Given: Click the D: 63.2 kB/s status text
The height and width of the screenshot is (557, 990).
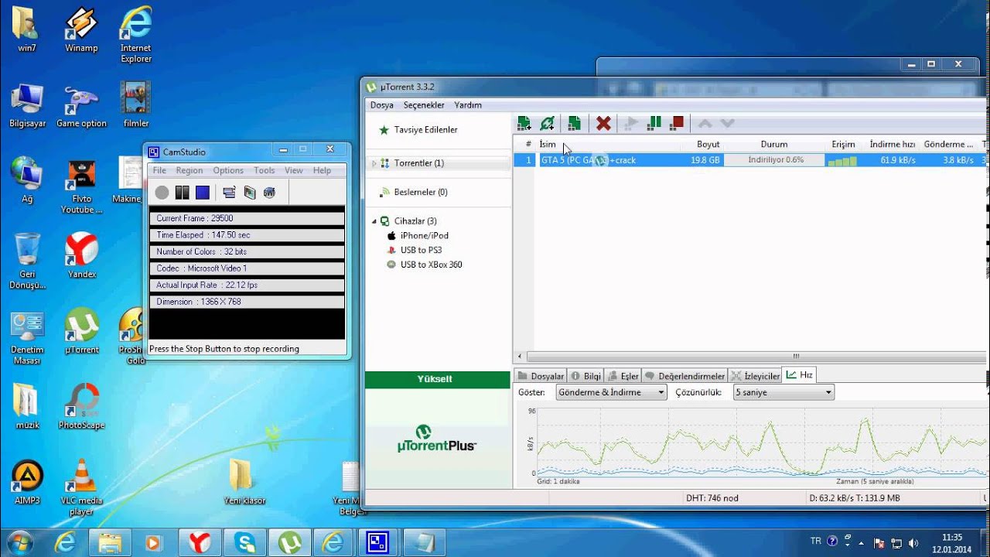Looking at the screenshot, I should pos(854,498).
